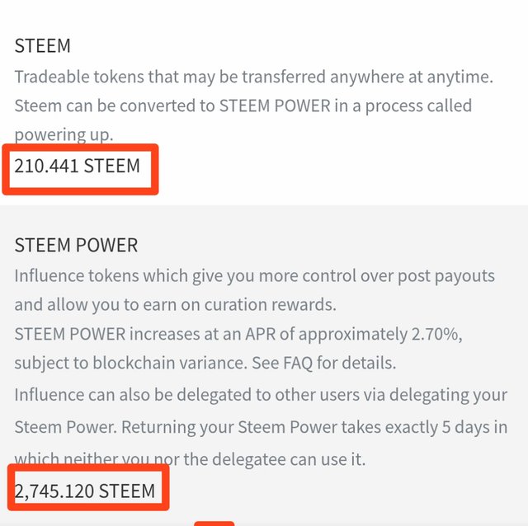The image size is (528, 526).
Task: Open the 2,745.120 STEEM power balance menu
Action: (85, 491)
